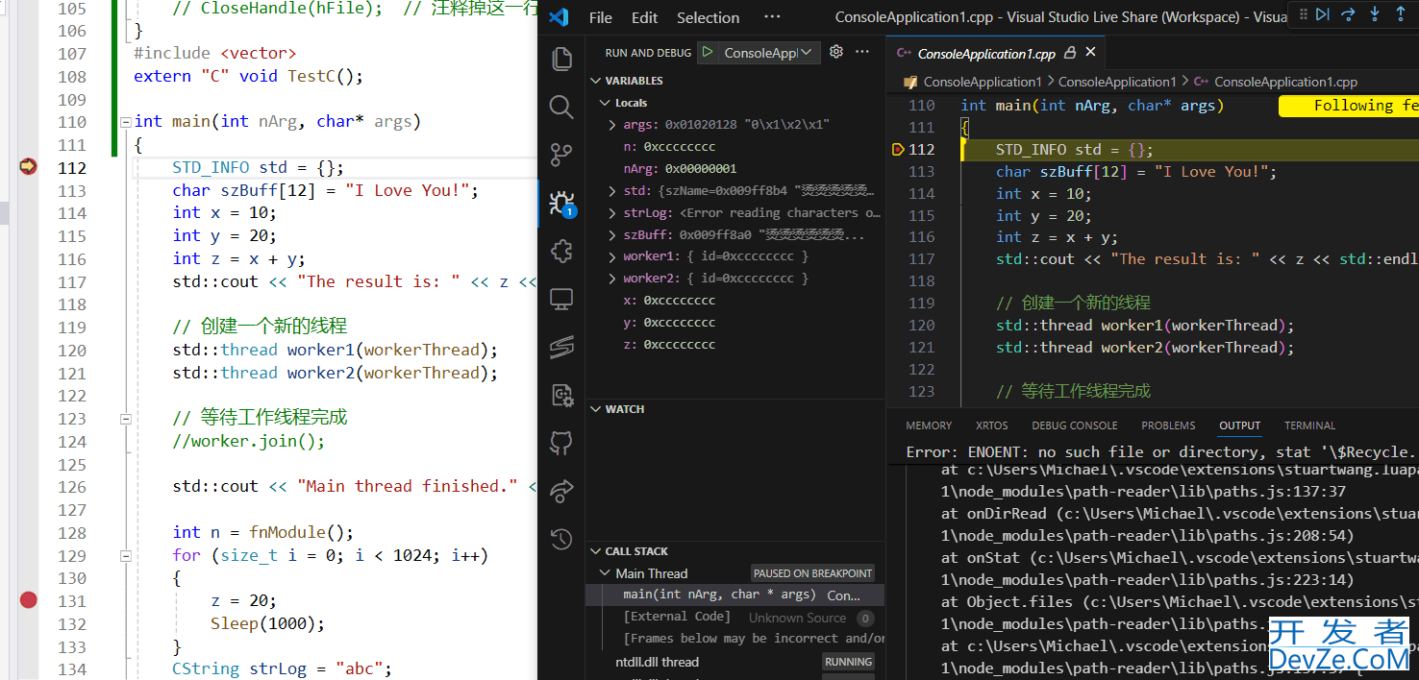Collapse the CALL STACK section

[x=596, y=551]
